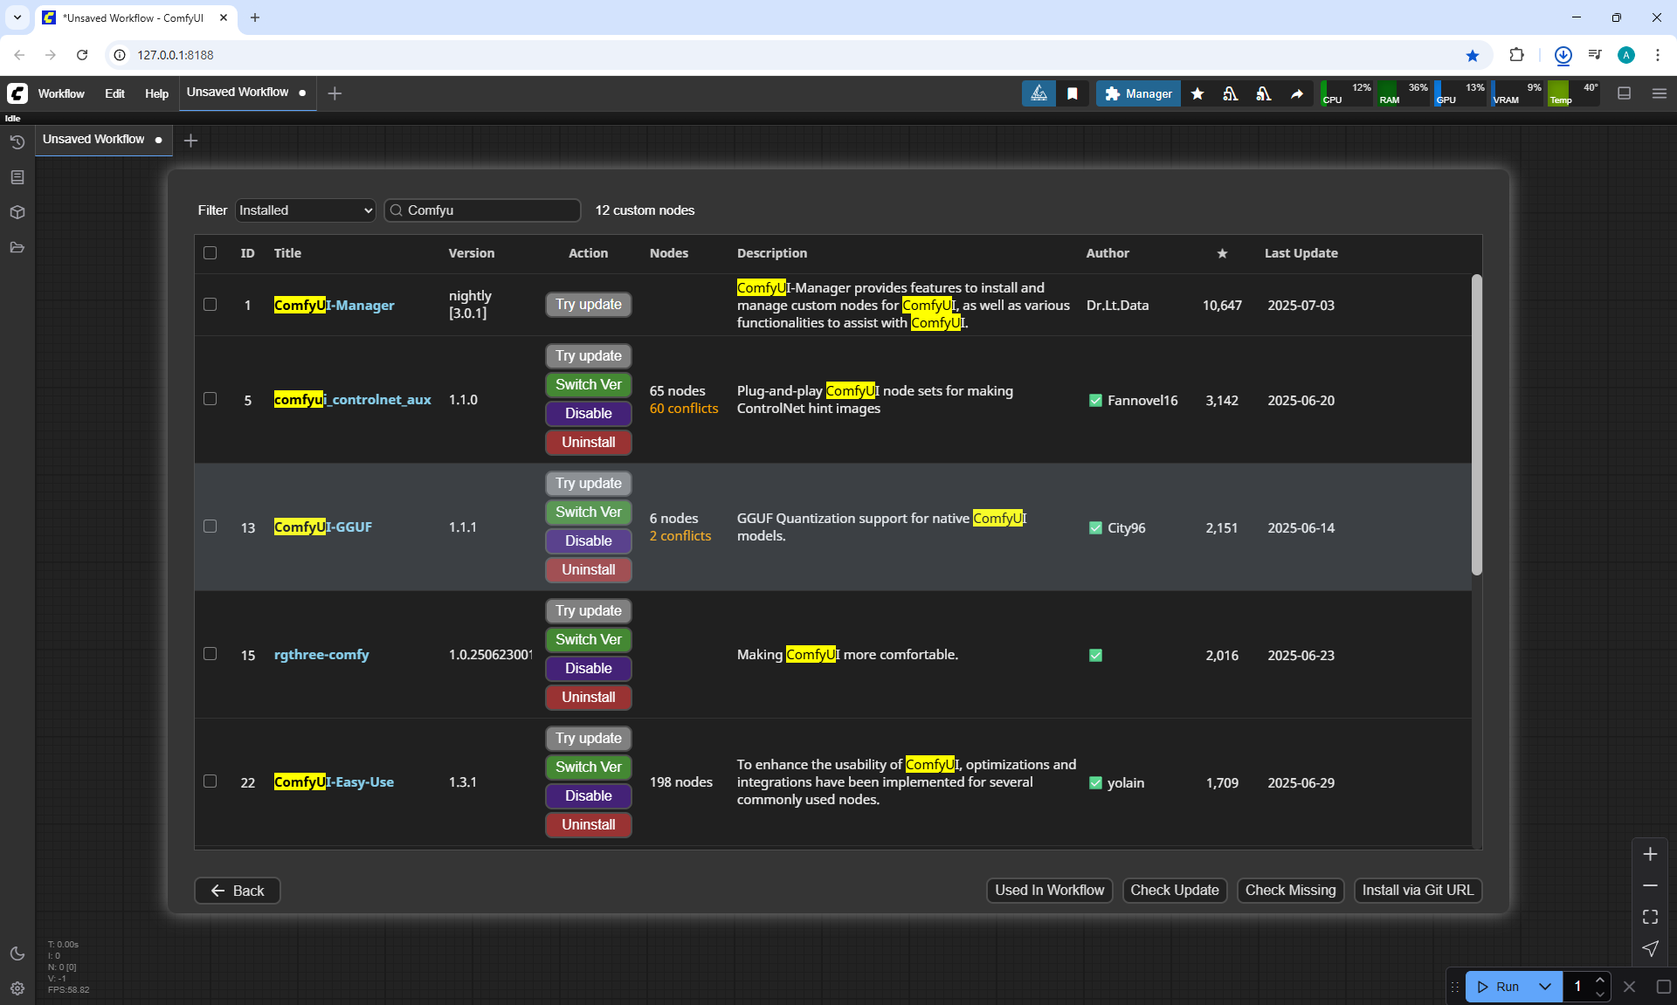The height and width of the screenshot is (1005, 1677).
Task: Click the Check Update button
Action: [x=1174, y=890]
